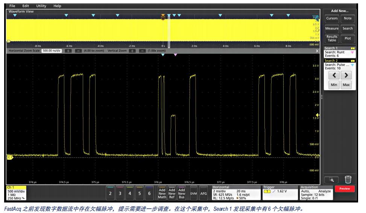Turn on channel 2

click(110, 193)
